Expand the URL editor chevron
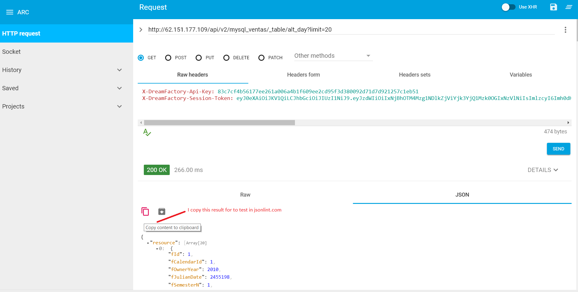This screenshot has height=292, width=578. pos(141,30)
